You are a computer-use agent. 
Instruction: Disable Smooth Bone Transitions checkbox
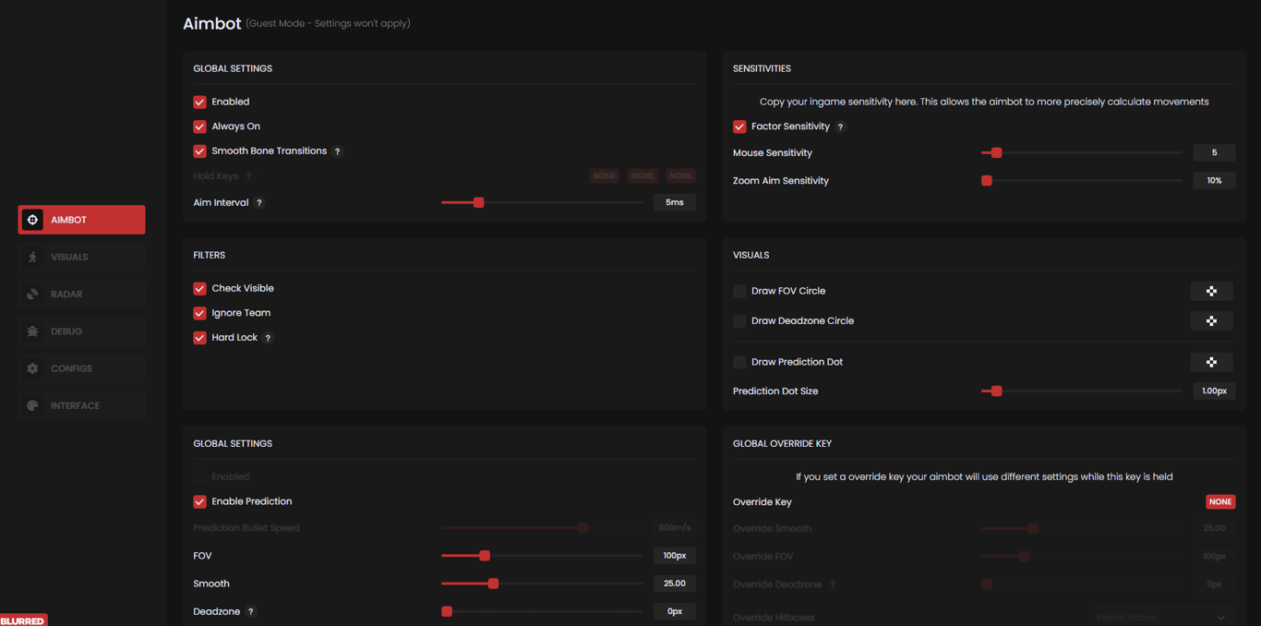(x=199, y=150)
